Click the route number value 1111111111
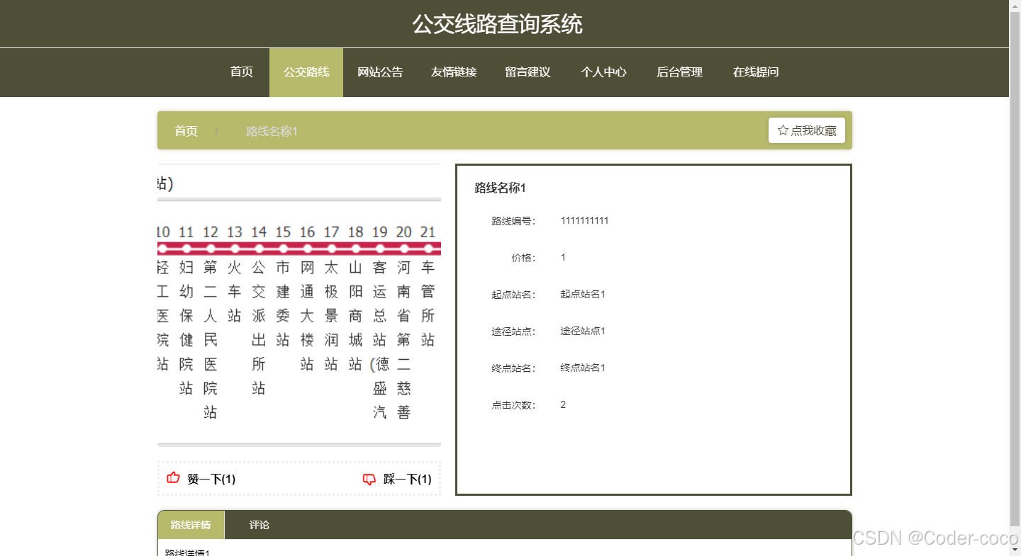 [584, 220]
